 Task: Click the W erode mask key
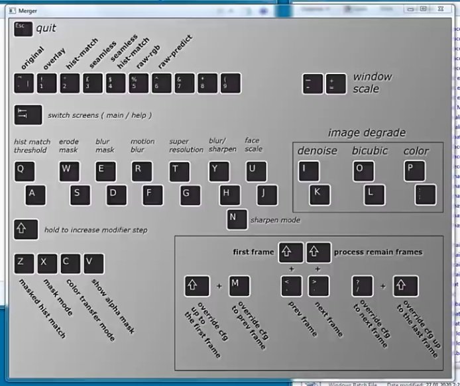pyautogui.click(x=69, y=171)
